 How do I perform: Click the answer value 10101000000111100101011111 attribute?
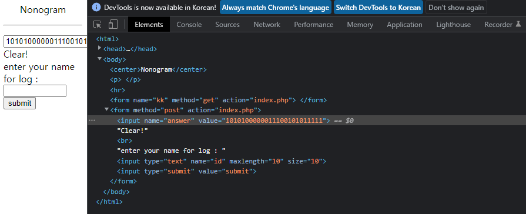click(274, 121)
